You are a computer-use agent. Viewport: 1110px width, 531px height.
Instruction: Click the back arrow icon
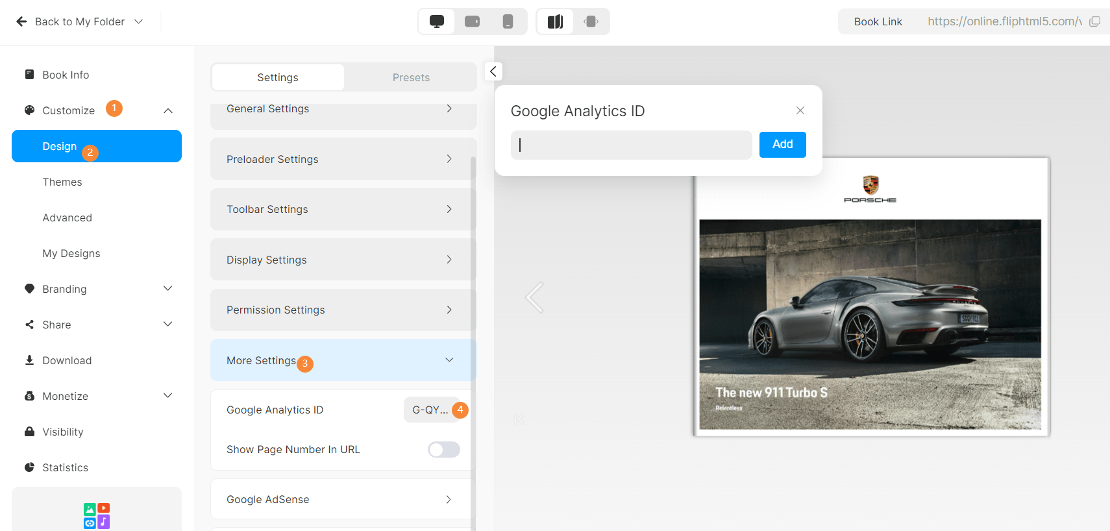(21, 21)
